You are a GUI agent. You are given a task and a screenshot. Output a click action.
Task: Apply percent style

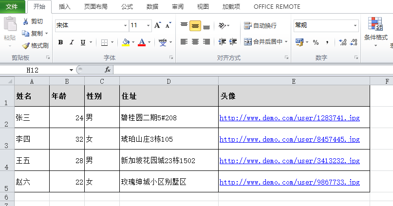316,42
